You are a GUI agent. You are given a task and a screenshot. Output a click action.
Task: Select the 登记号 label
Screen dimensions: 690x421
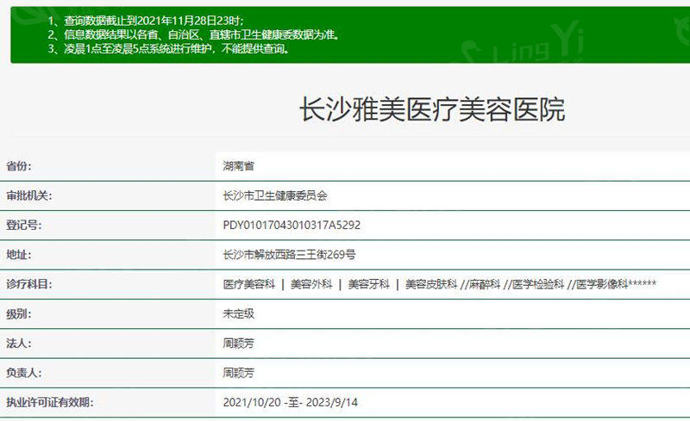(x=24, y=225)
